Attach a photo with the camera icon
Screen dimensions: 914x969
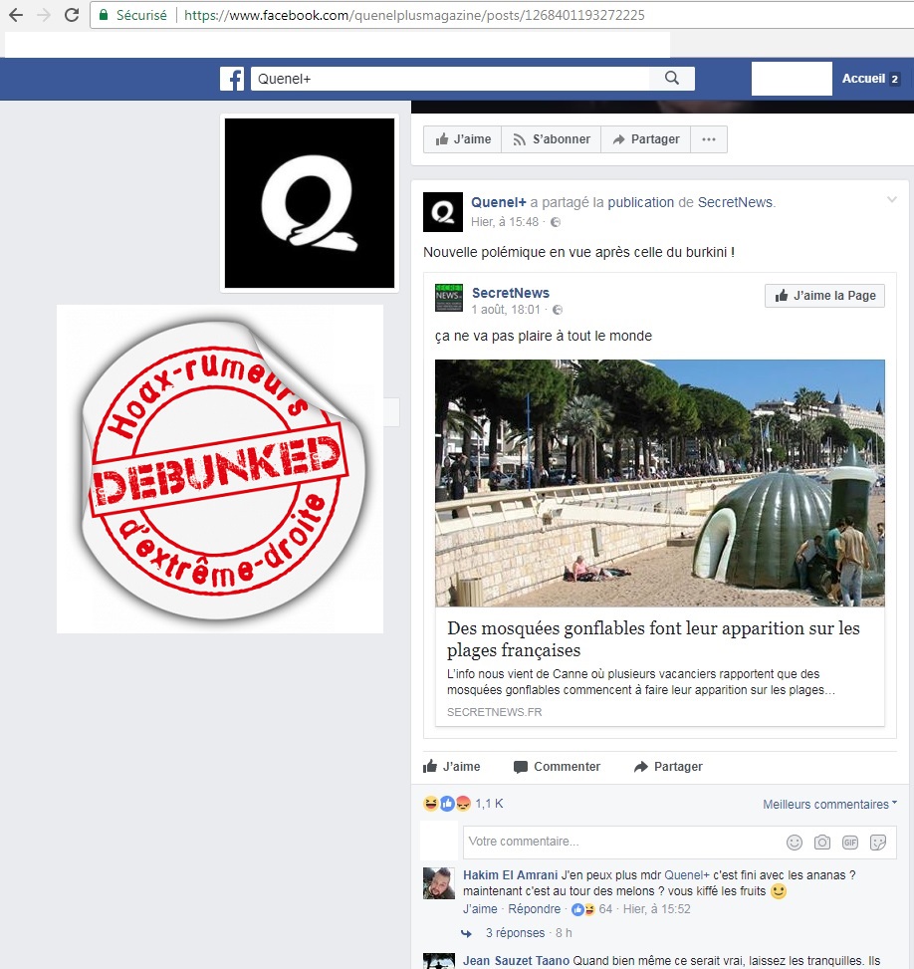[x=822, y=843]
